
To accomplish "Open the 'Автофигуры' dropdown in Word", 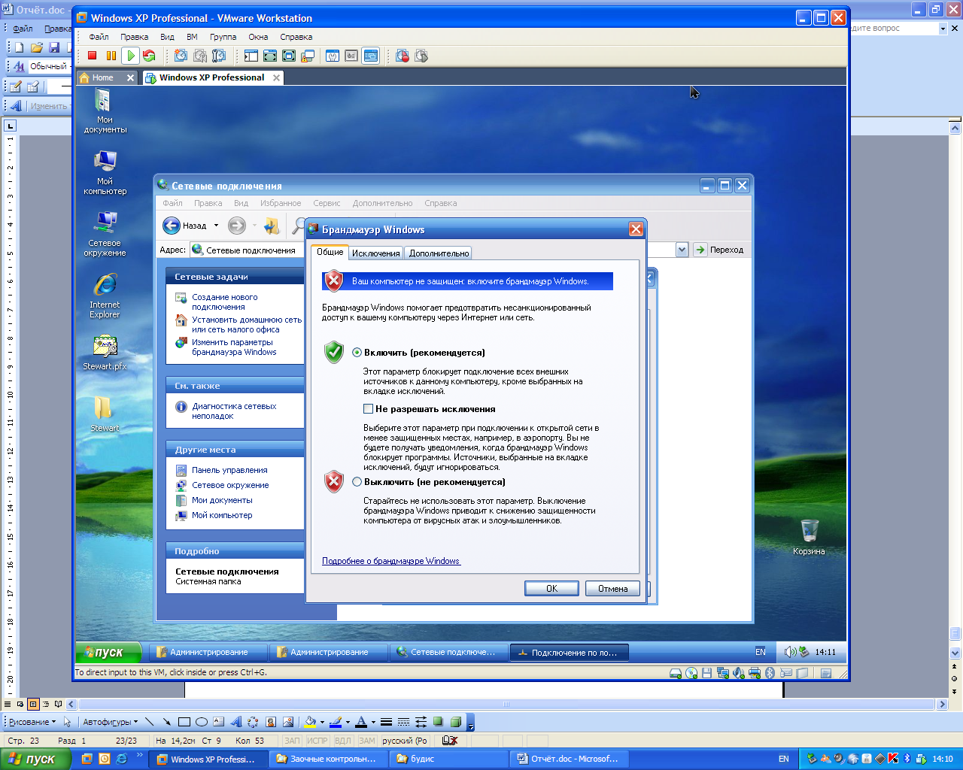I will [111, 722].
